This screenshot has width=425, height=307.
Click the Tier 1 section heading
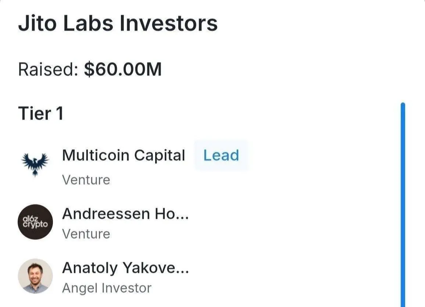[41, 113]
